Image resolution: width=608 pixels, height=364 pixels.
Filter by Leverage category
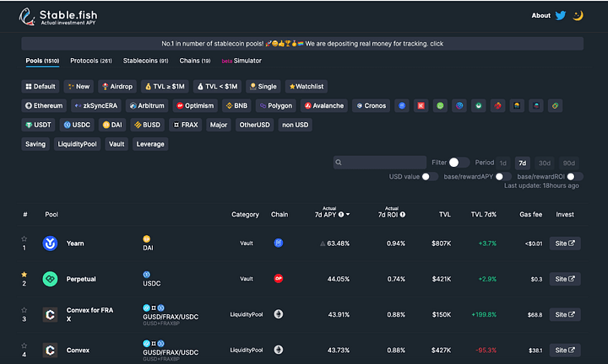[x=150, y=144]
